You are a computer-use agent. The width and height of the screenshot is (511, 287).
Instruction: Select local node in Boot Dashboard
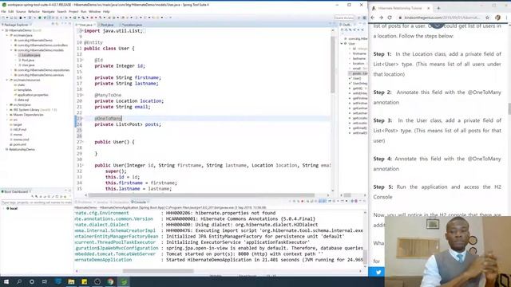click(13, 208)
